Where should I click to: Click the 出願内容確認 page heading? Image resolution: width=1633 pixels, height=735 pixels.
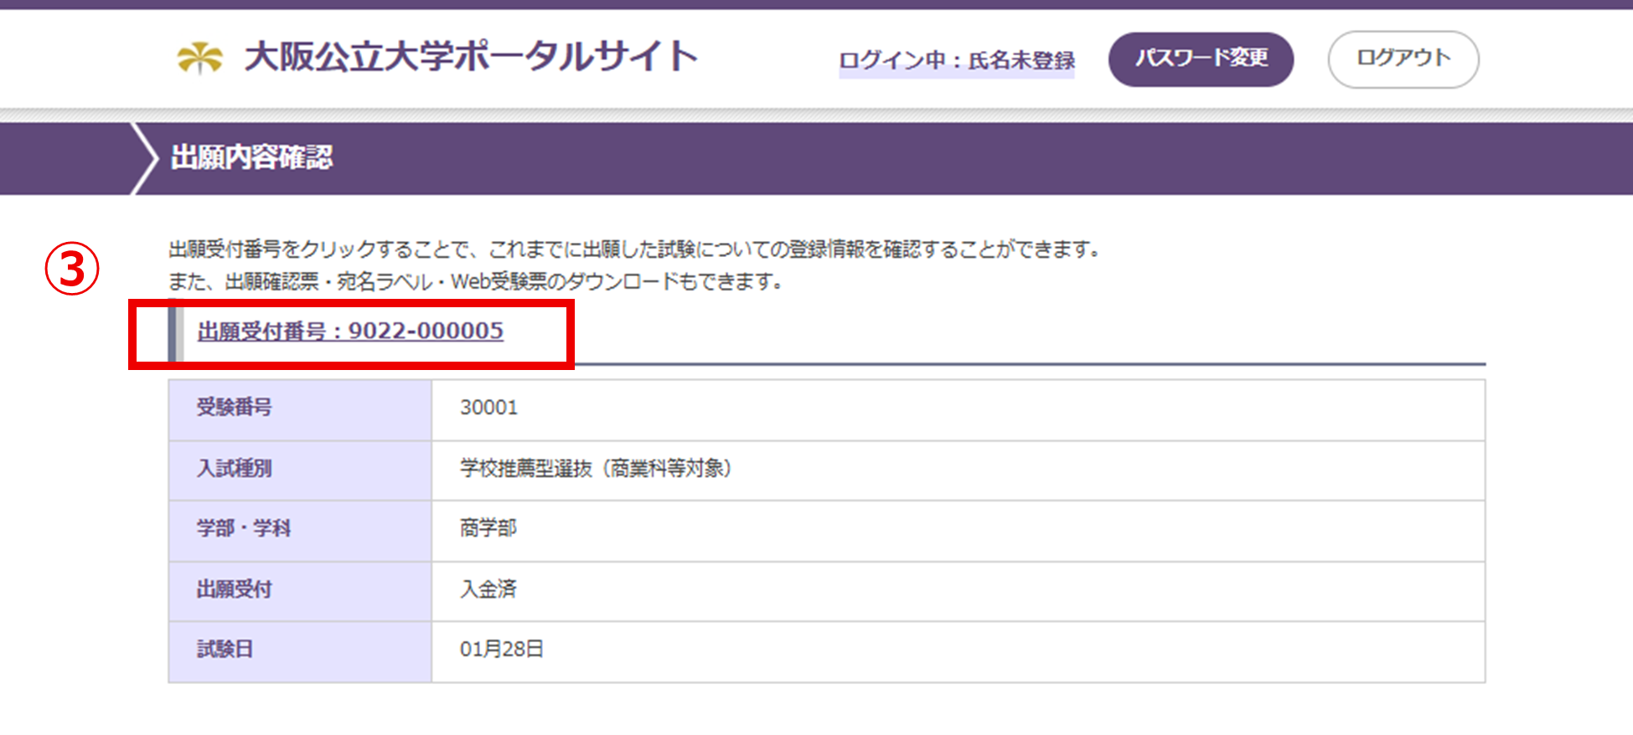coord(251,157)
